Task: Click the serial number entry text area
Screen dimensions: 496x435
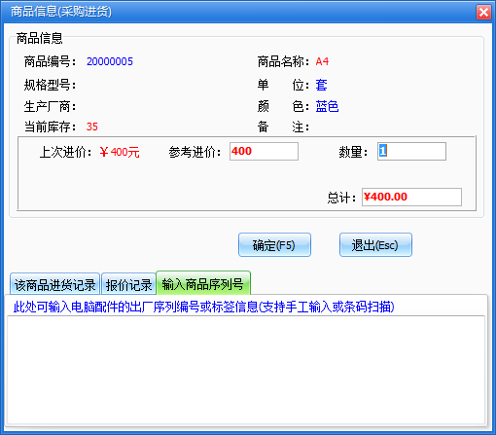Action: (246, 370)
